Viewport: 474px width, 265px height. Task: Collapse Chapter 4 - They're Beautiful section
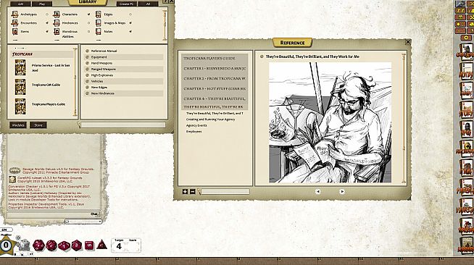215,98
